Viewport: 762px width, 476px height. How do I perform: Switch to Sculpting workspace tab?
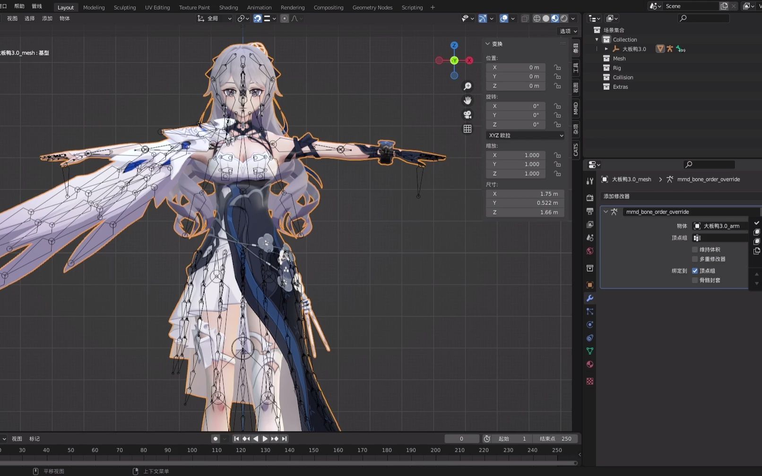click(125, 8)
